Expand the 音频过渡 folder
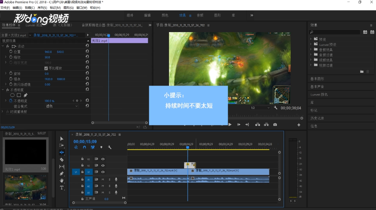Viewport: 376px width, 210px height. (311, 54)
